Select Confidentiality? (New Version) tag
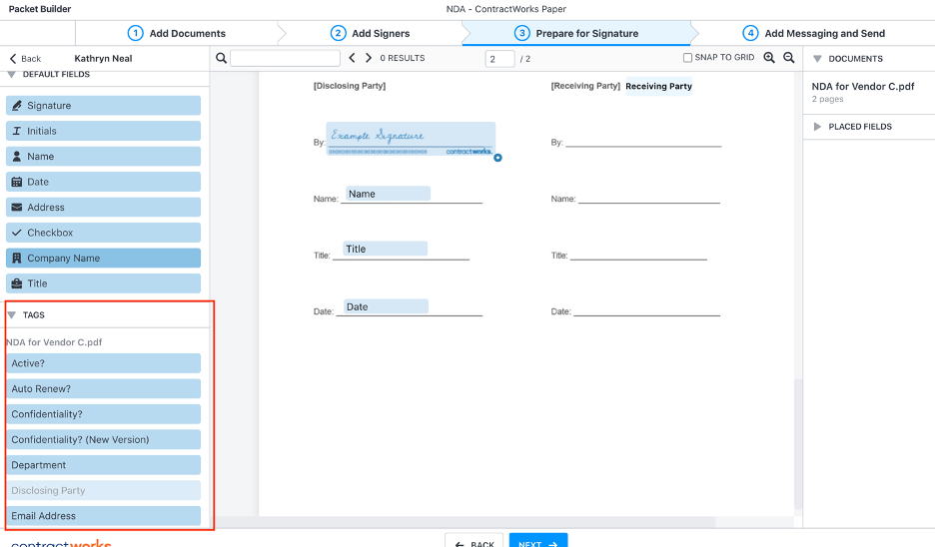 click(103, 440)
